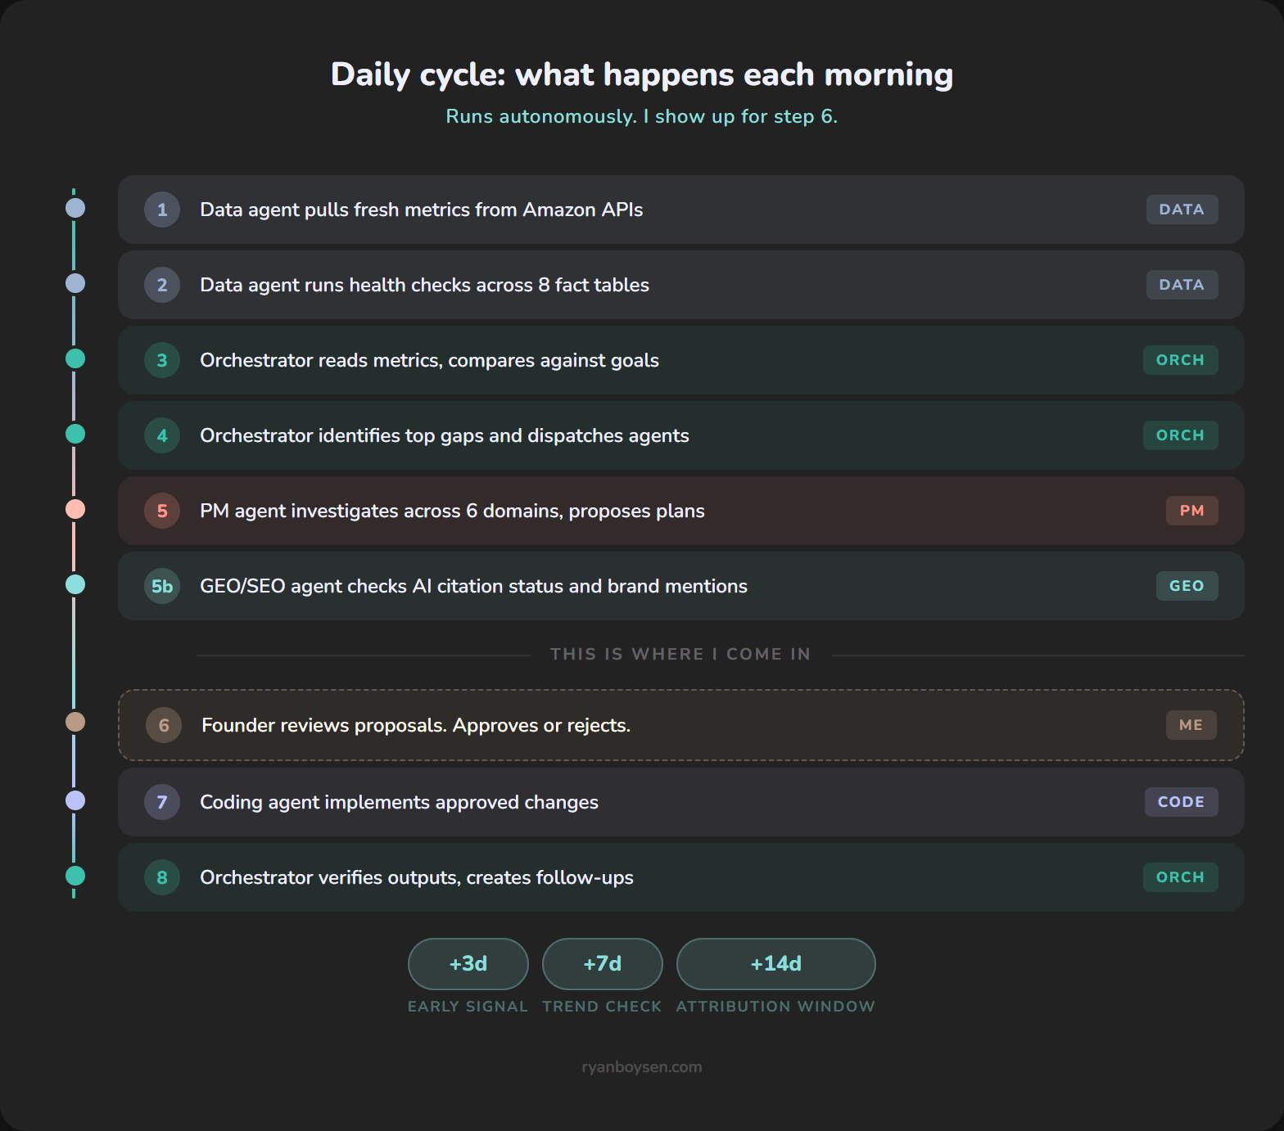Click the step 2 number badge
The width and height of the screenshot is (1284, 1131).
[x=162, y=285]
